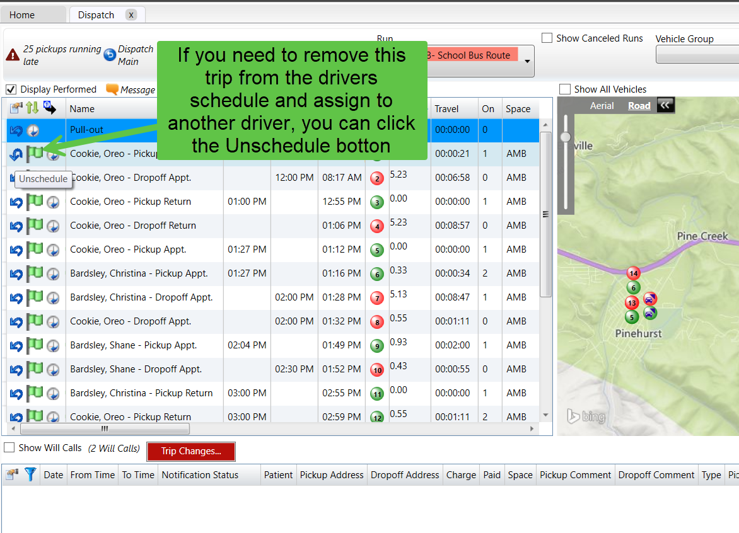The width and height of the screenshot is (739, 533).
Task: Click unschedule arrow for Bardsley, Christina Pickup Return
Action: tap(16, 394)
